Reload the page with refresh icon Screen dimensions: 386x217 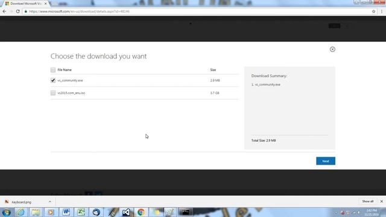17,11
